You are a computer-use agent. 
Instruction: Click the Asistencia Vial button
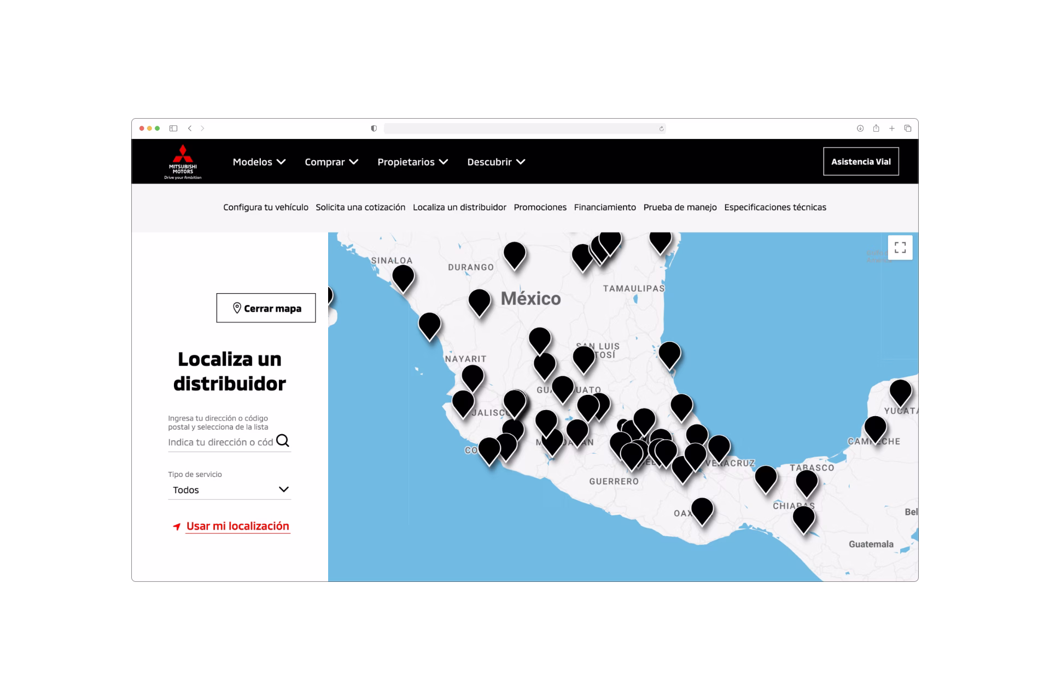tap(861, 161)
